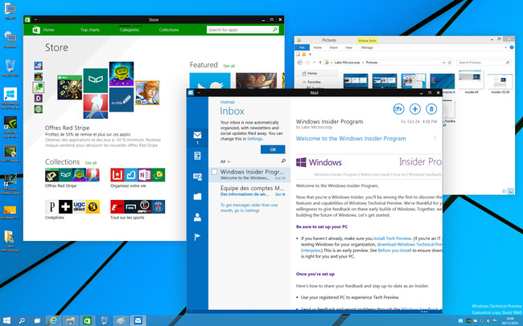The image size is (523, 326).
Task: Click See all next to Featured
Action: point(229,66)
